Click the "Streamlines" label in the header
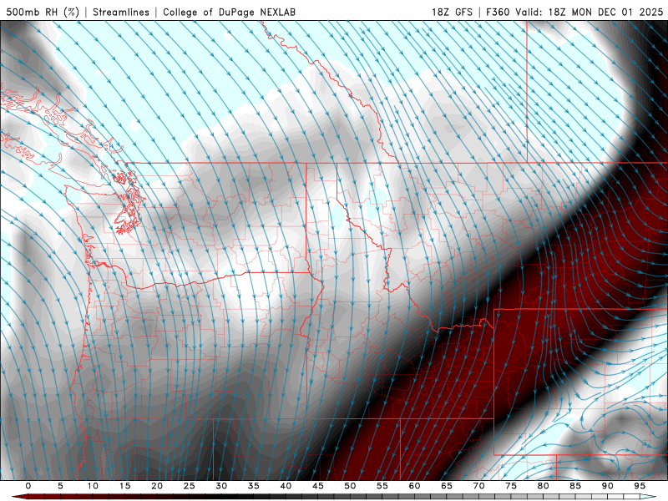The image size is (668, 501). (121, 12)
